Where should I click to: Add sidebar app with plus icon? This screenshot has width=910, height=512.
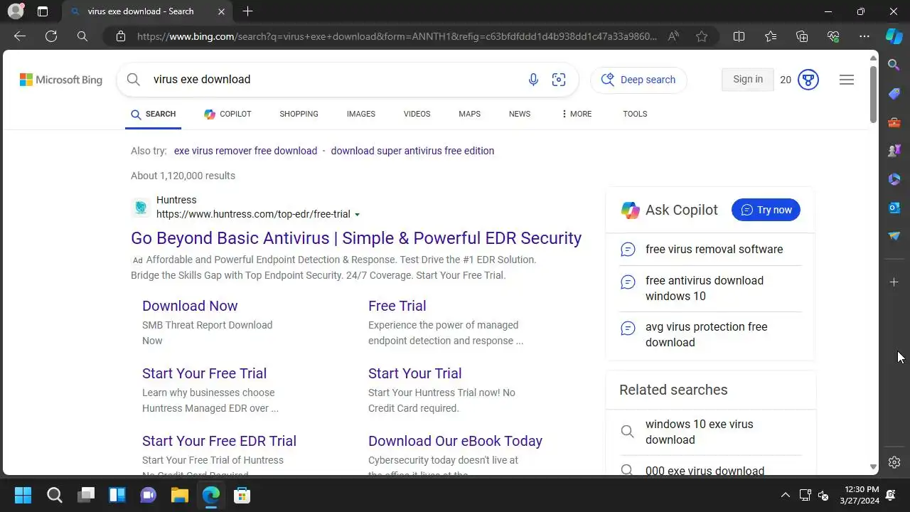tap(894, 282)
